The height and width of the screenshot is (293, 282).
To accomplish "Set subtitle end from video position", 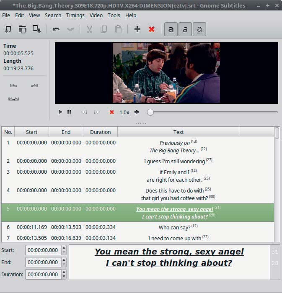I will 34,85.
